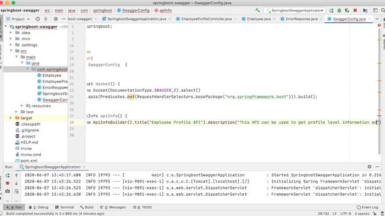
Task: Search everywhere with the magnifier icon
Action: pyautogui.click(x=383, y=11)
